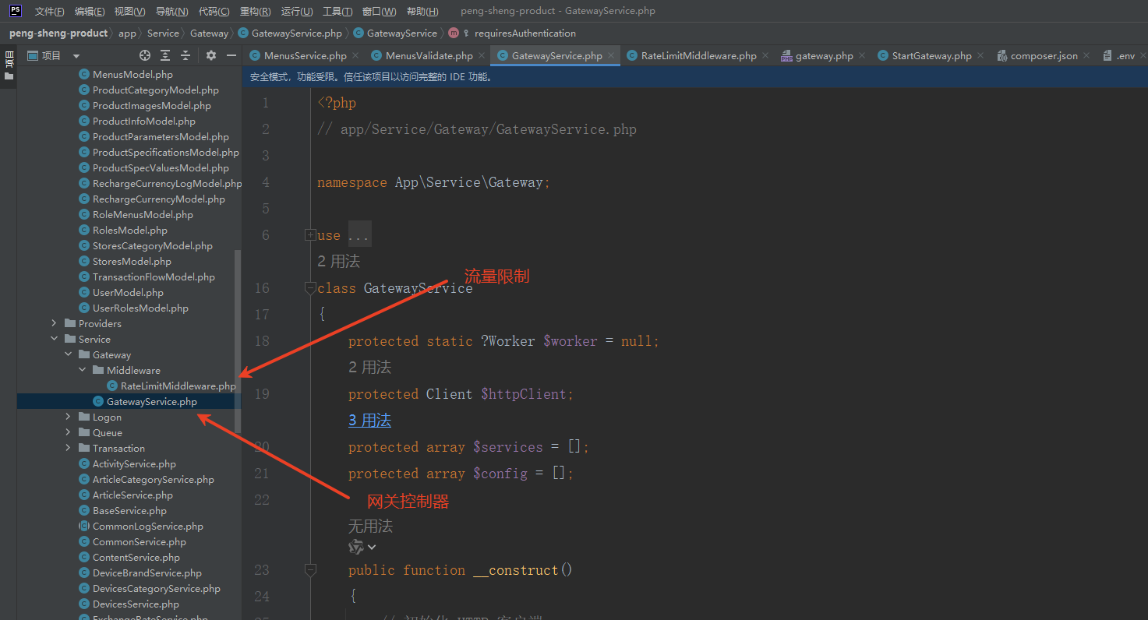The image size is (1148, 620).
Task: Collapse the Middleware folder
Action: pyautogui.click(x=83, y=370)
